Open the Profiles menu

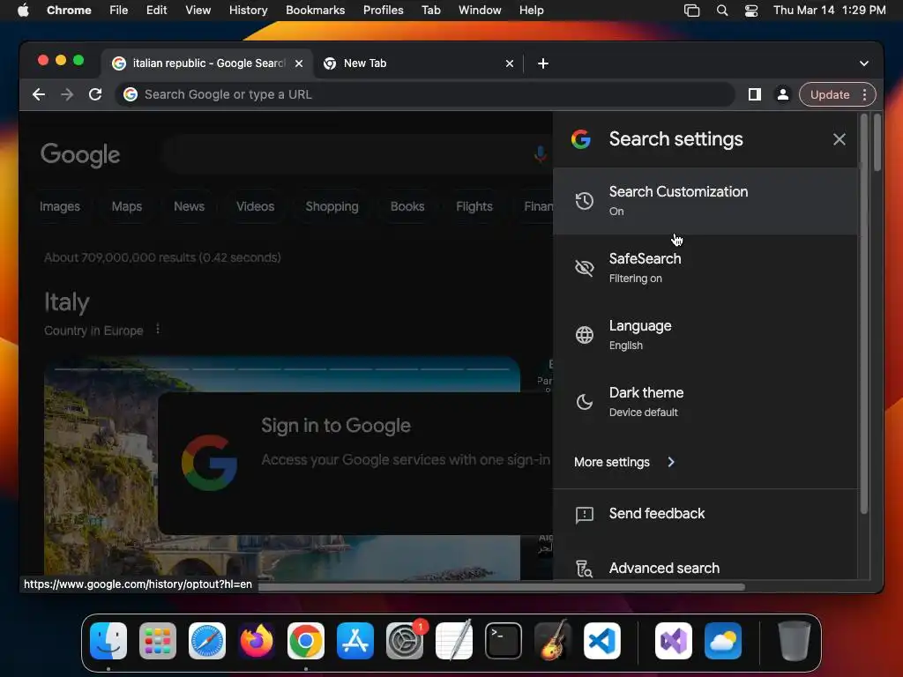coord(383,10)
